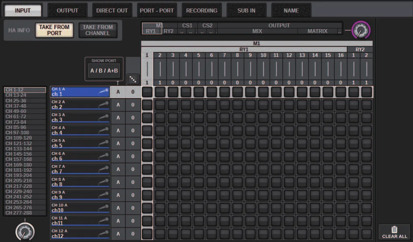The width and height of the screenshot is (413, 242).
Task: Toggle the SHOW PORT A / B / A+B button
Action: point(104,71)
